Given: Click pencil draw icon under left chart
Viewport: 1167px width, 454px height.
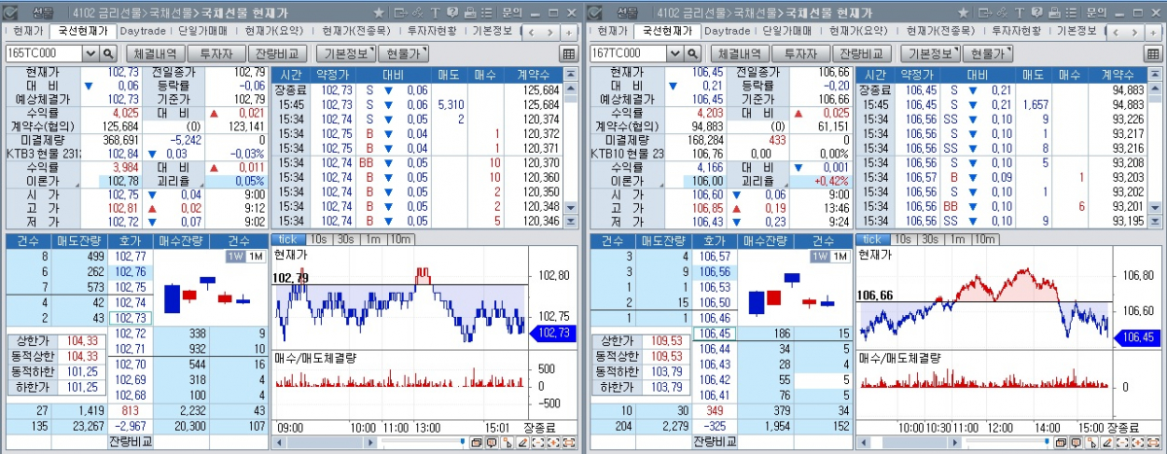Looking at the screenshot, I should [522, 442].
